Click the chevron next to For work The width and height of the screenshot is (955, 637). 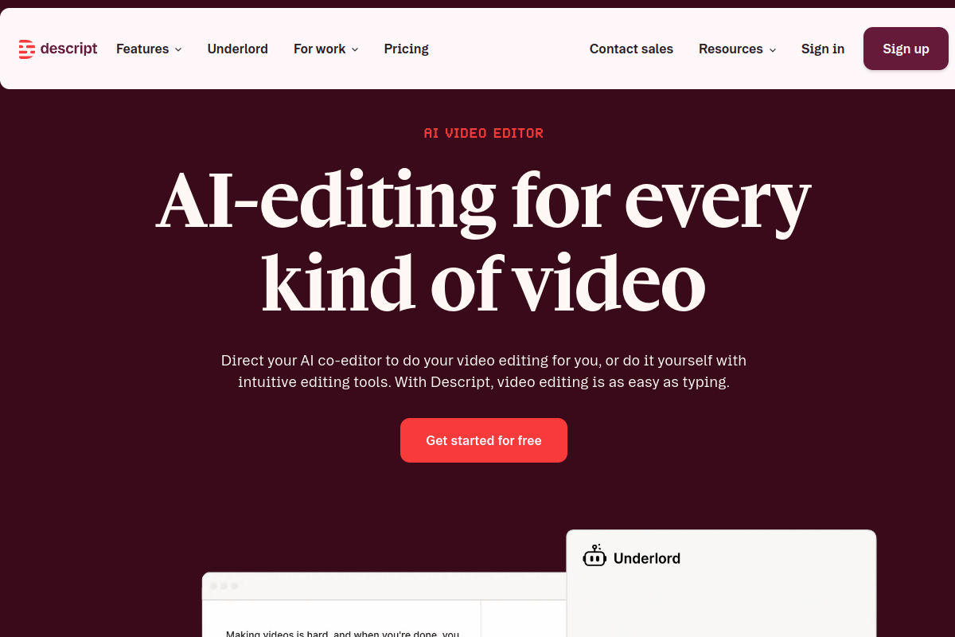355,49
